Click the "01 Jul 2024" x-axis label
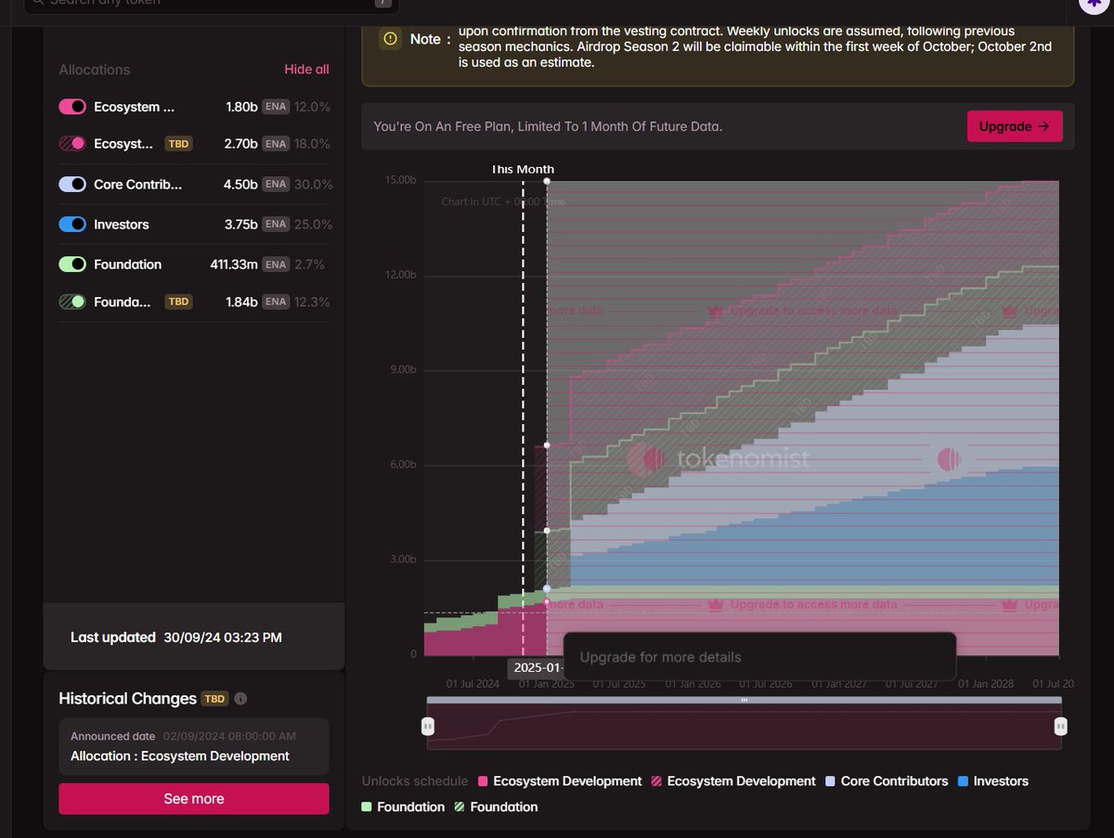This screenshot has width=1114, height=838. [472, 684]
